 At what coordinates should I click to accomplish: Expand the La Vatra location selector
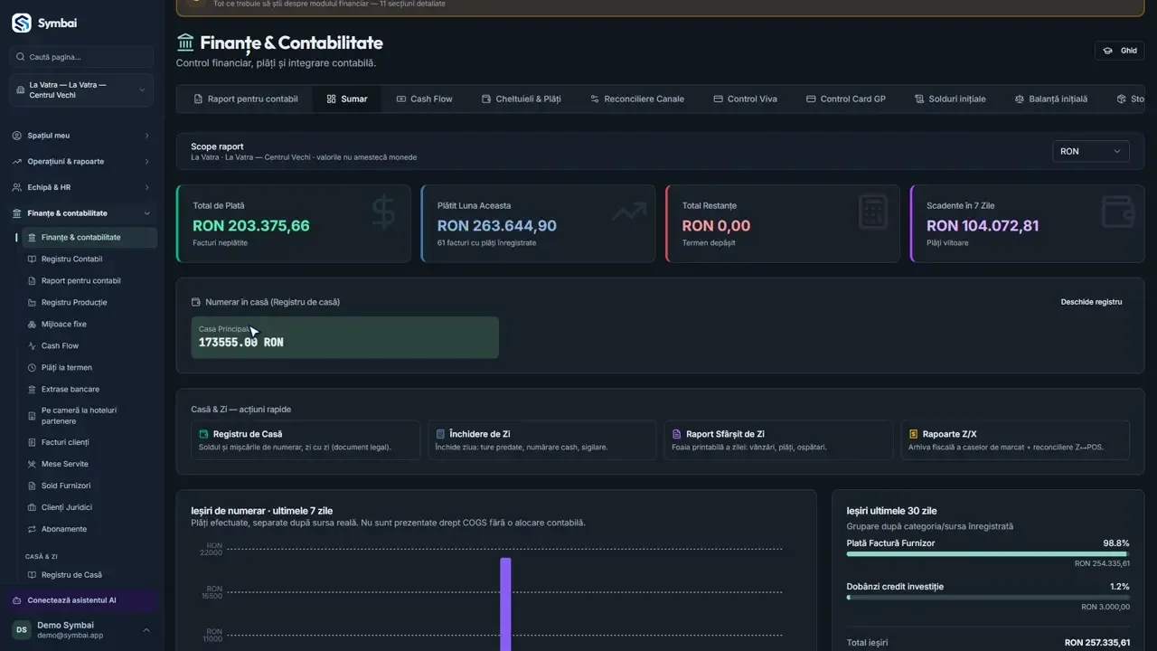click(x=81, y=90)
